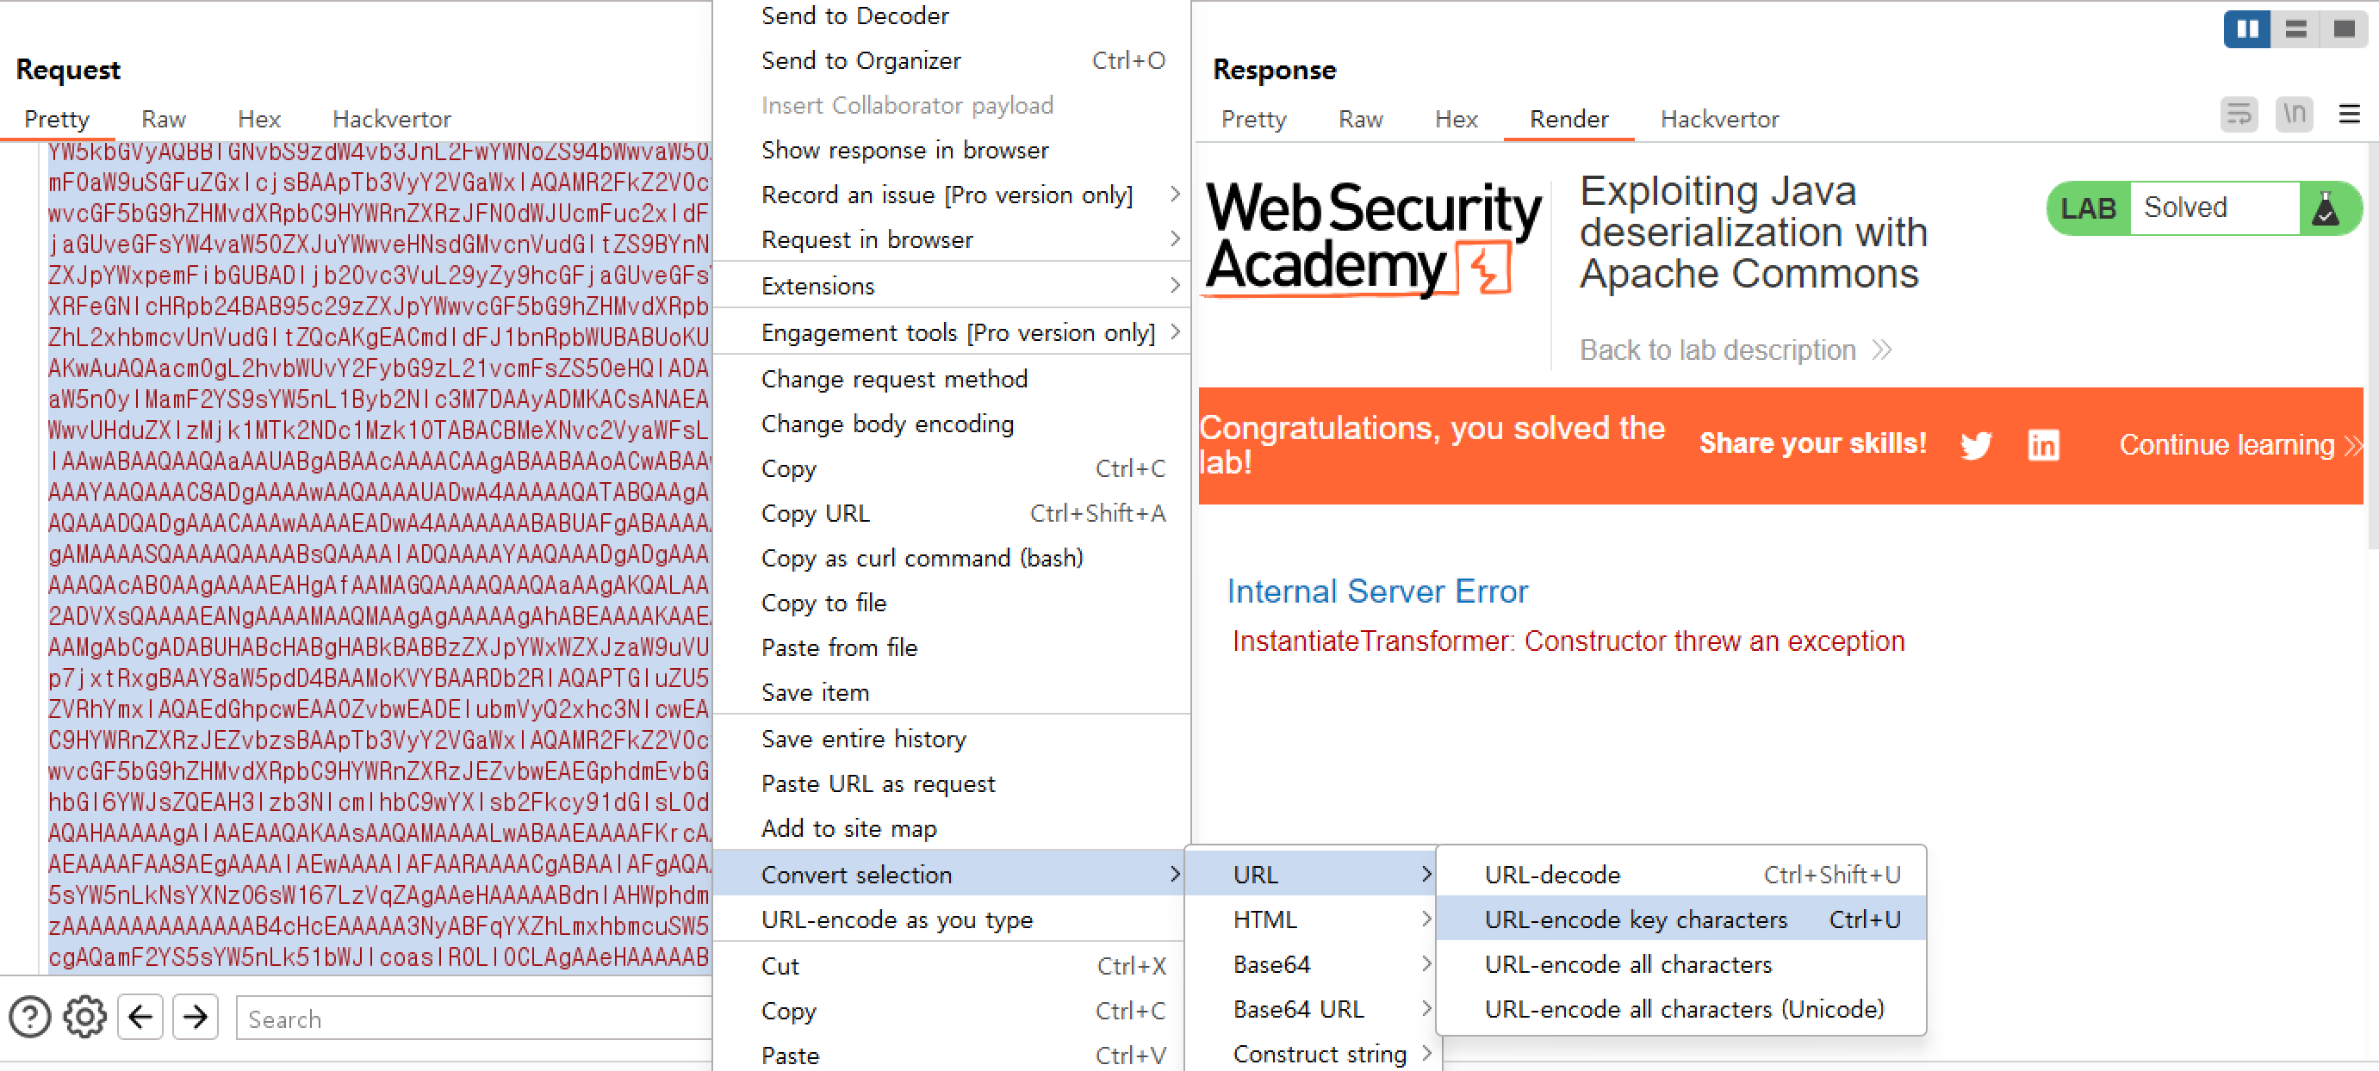Switch Response view to Raw tab
This screenshot has height=1071, width=2379.
[x=1360, y=119]
